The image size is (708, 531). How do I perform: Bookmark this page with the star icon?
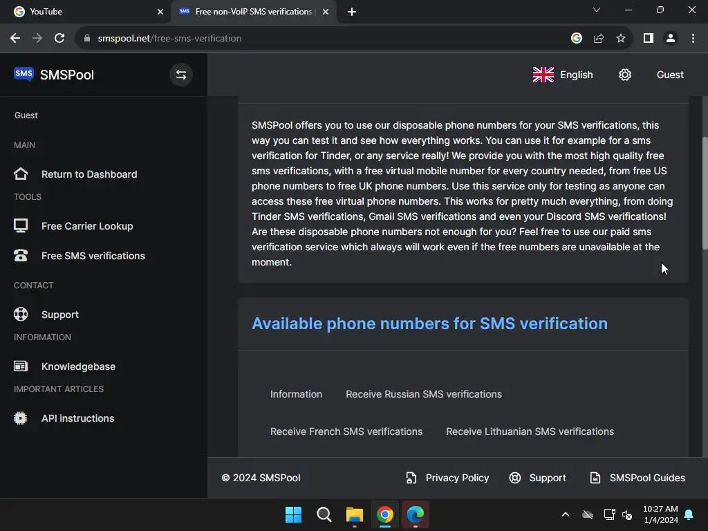point(621,39)
